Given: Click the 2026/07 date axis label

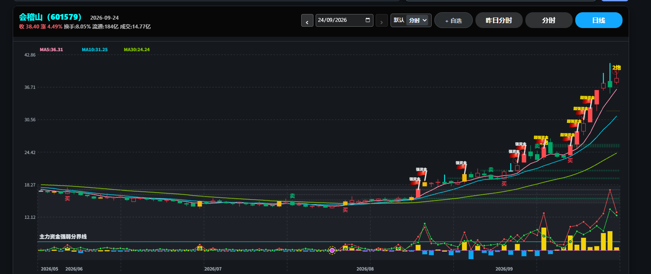Looking at the screenshot, I should click(x=213, y=269).
